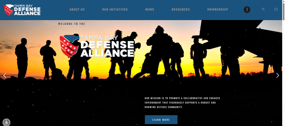This screenshot has height=126, width=285.
Task: Open site search with the magnifier icon
Action: (263, 9)
